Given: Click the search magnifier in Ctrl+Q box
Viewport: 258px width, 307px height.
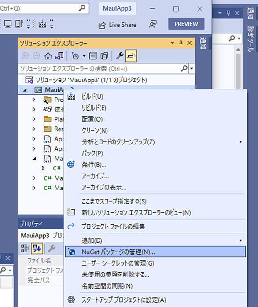Looking at the screenshot, I should tap(82, 8).
